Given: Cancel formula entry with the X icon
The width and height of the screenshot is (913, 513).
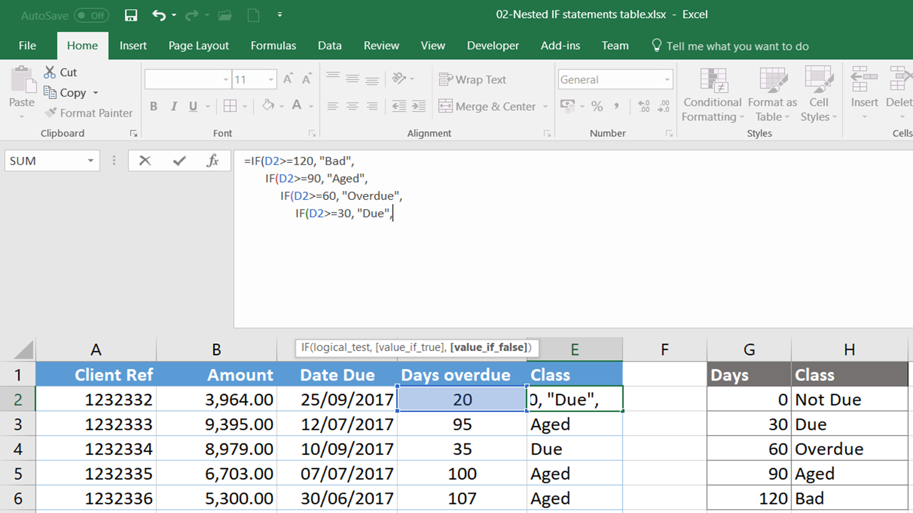Looking at the screenshot, I should 145,161.
